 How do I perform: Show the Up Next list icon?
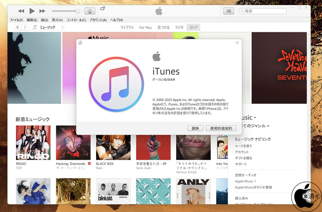coord(228,11)
